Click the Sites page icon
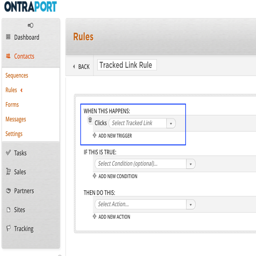 tap(8, 210)
